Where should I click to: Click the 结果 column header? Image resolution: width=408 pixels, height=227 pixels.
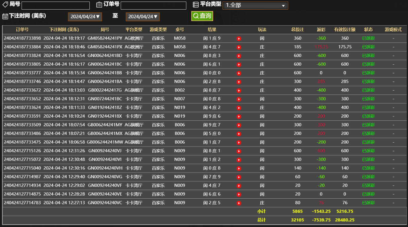coord(212,30)
